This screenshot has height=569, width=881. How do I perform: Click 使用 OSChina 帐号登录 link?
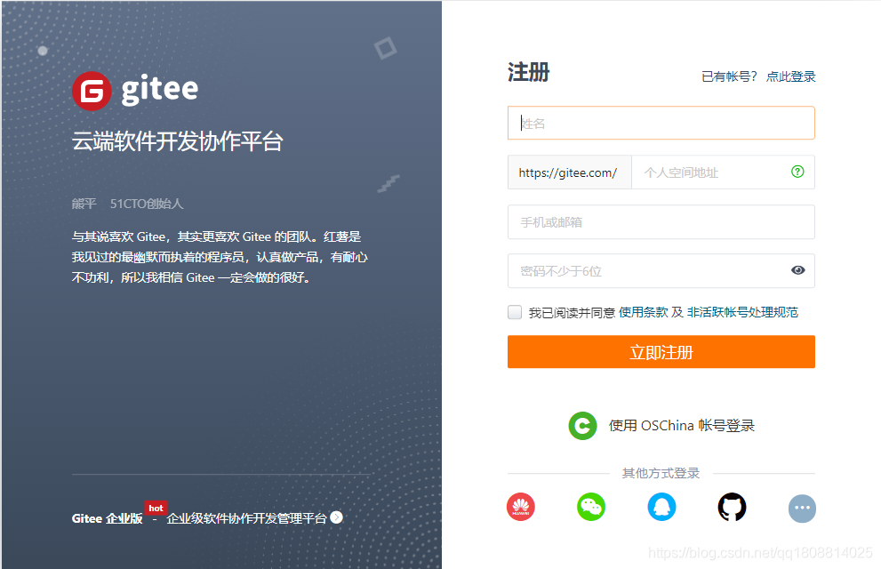[682, 426]
